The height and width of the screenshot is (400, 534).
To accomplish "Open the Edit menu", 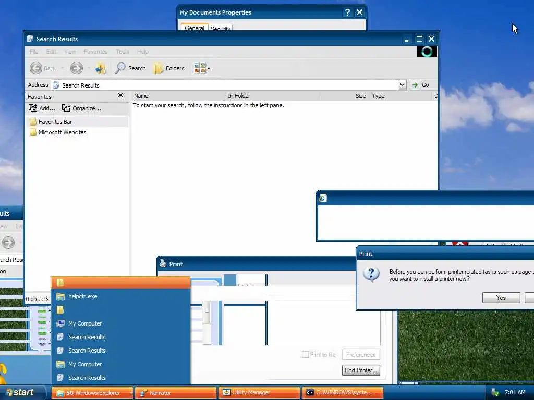I will pos(51,52).
